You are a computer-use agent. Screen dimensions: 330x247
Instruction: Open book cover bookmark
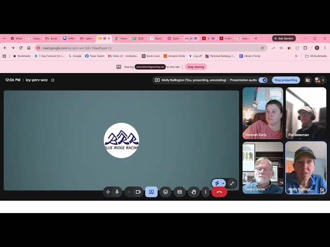click(151, 56)
